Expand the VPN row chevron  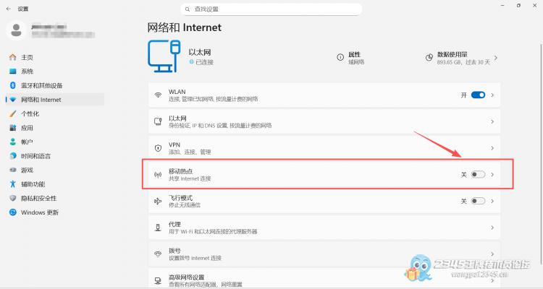pos(493,147)
